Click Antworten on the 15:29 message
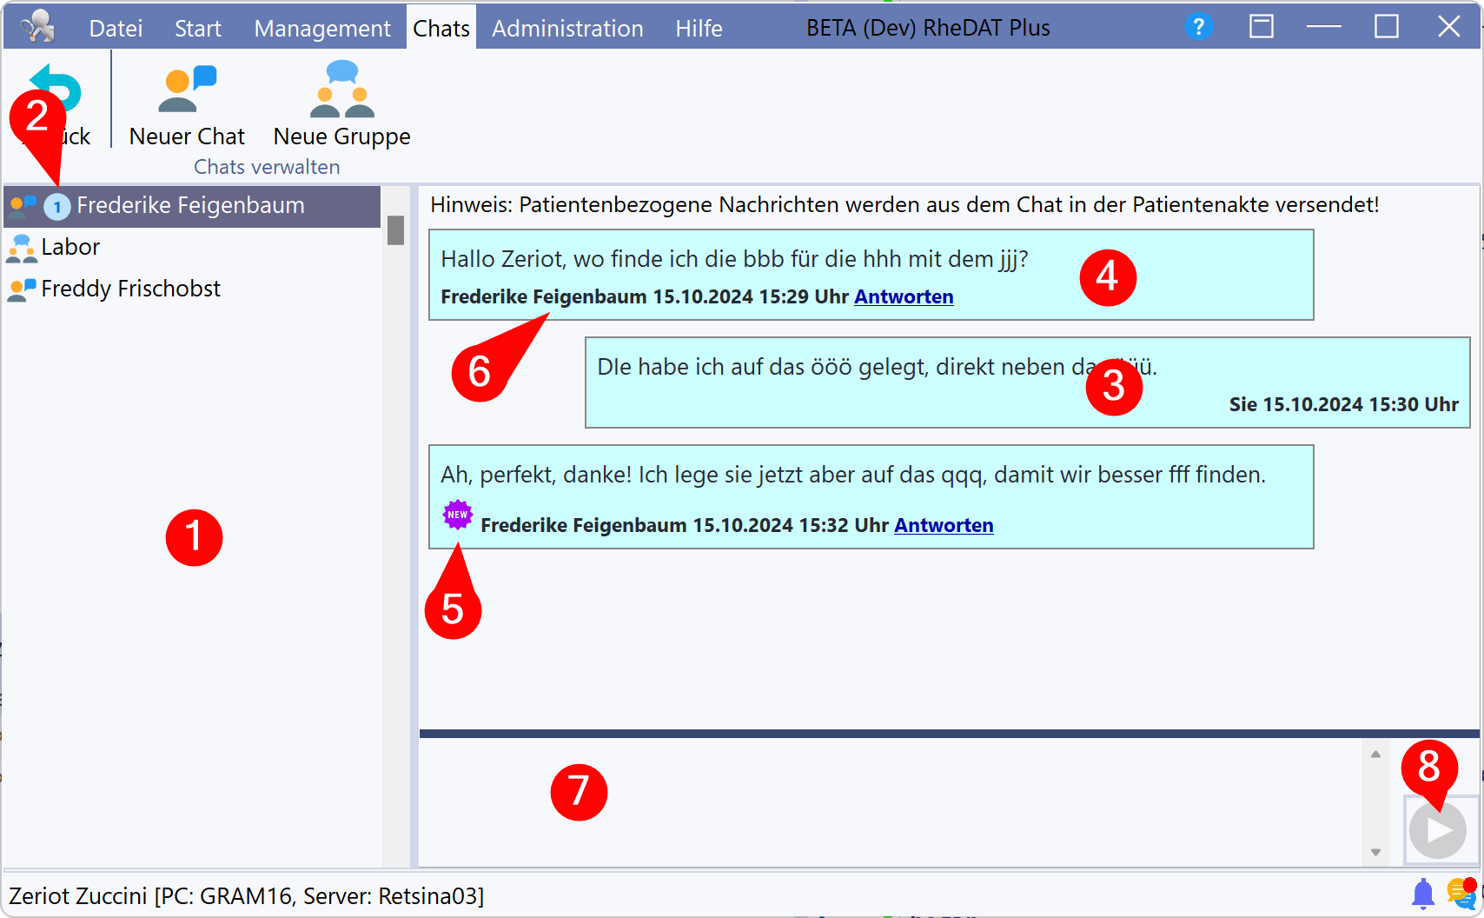Viewport: 1484px width, 918px height. [x=904, y=296]
